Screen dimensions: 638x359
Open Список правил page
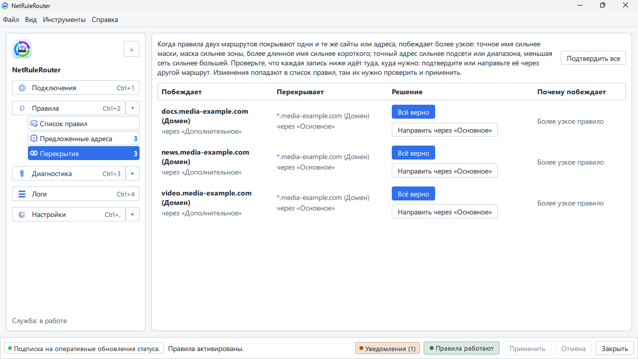[84, 124]
